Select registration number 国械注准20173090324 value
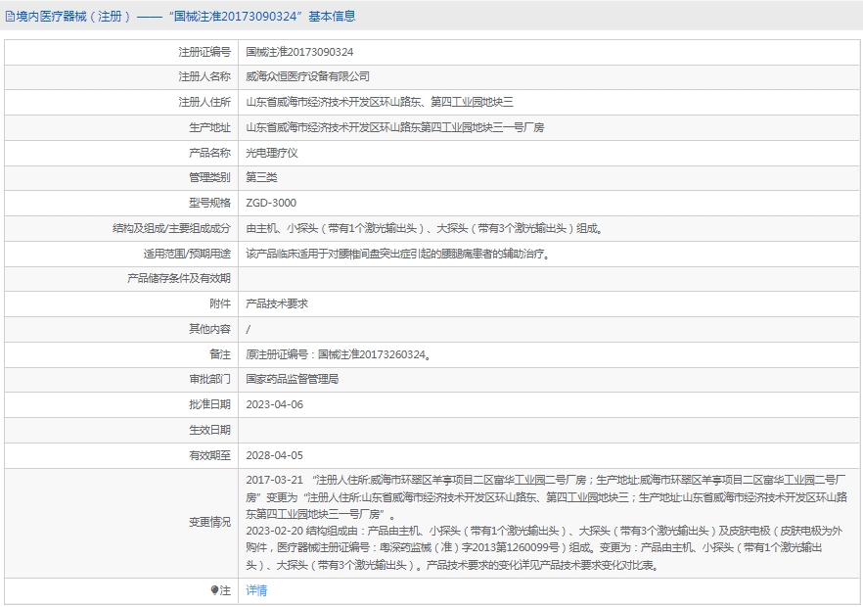This screenshot has width=863, height=607. point(299,52)
